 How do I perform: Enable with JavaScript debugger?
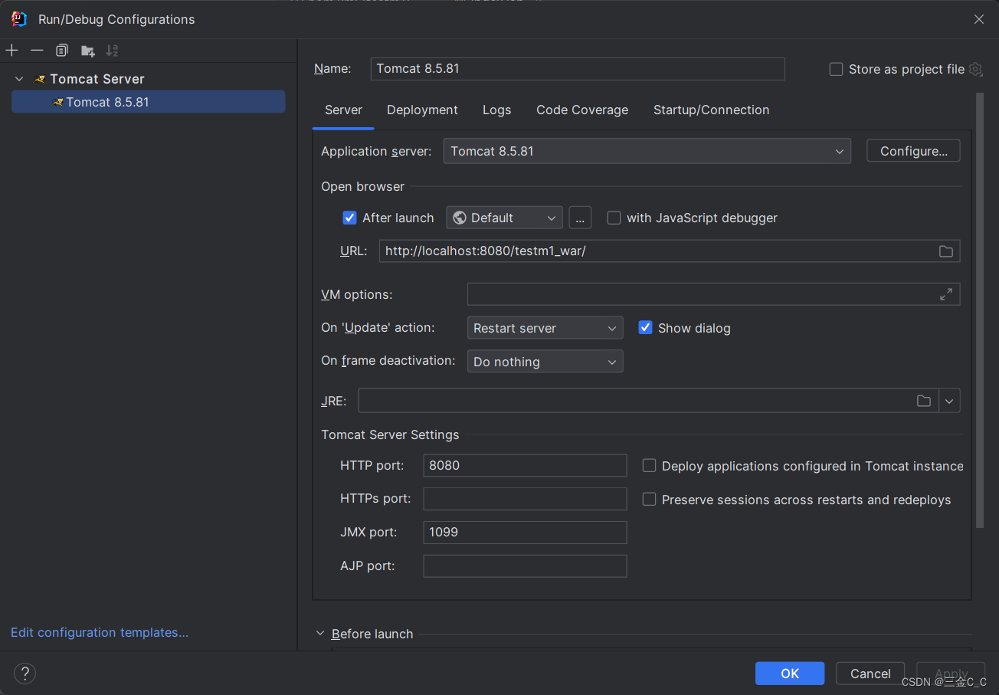tap(614, 218)
